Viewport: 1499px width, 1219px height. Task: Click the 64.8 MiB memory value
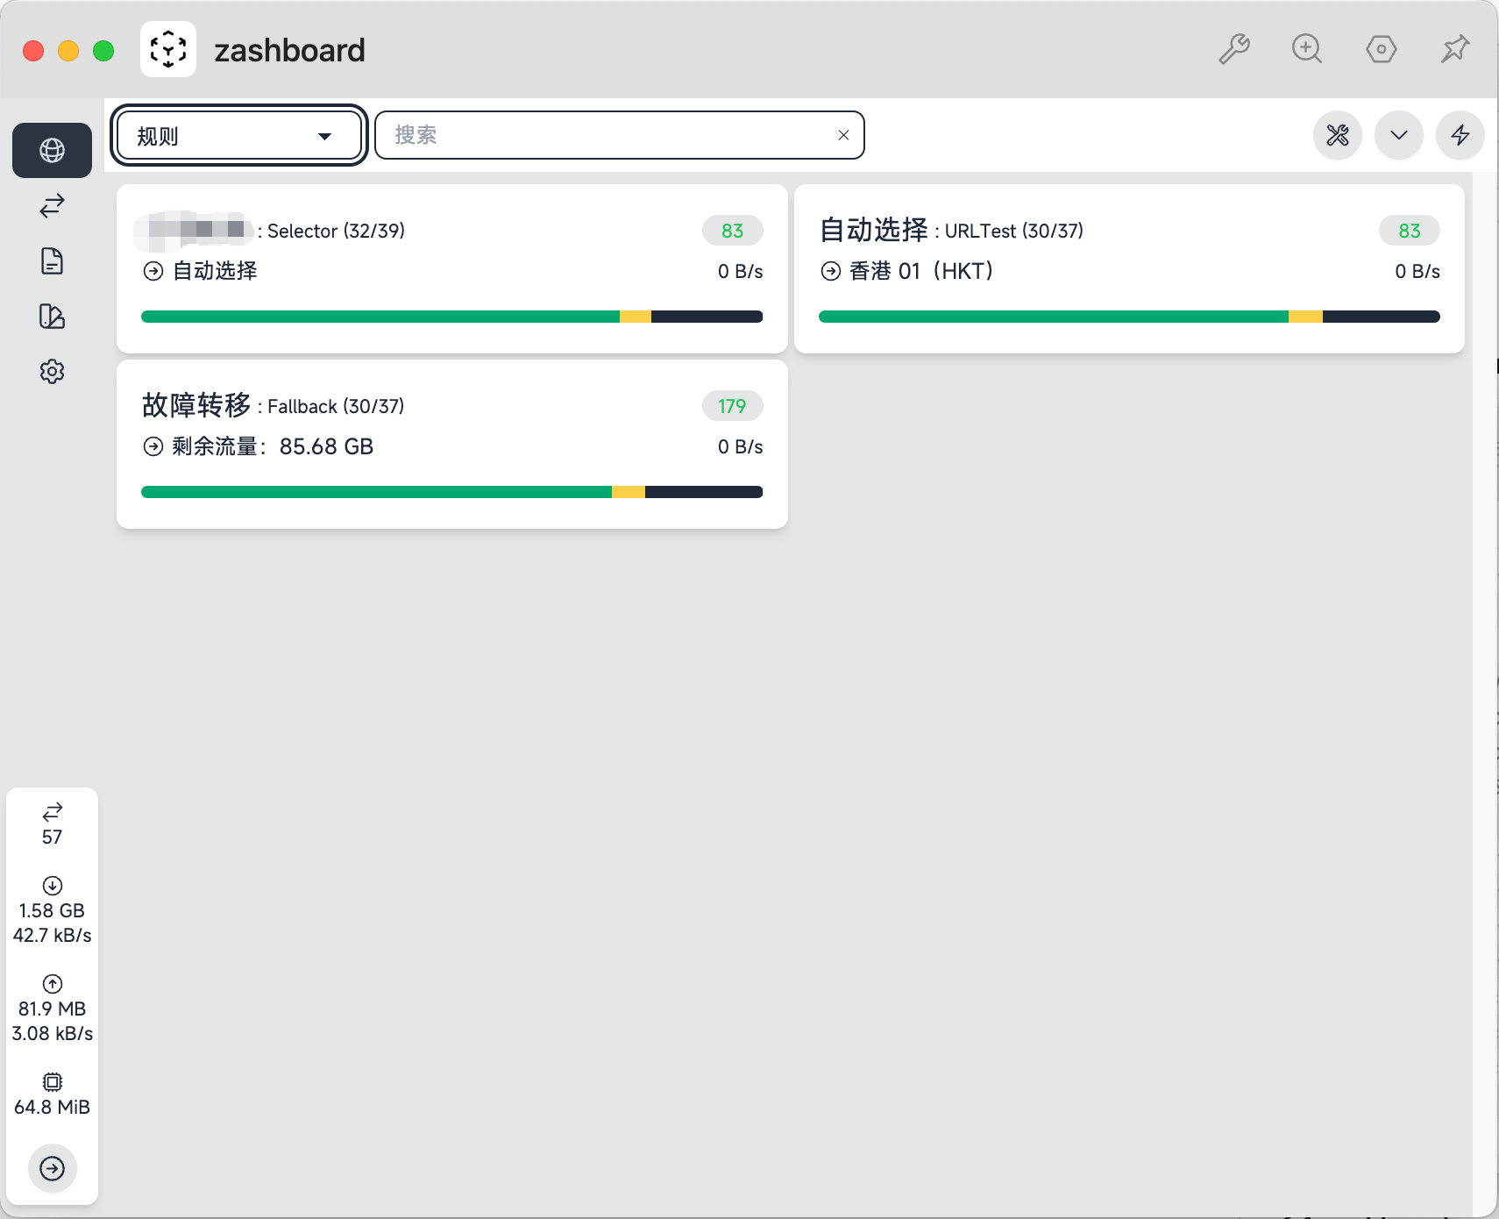pos(53,1107)
